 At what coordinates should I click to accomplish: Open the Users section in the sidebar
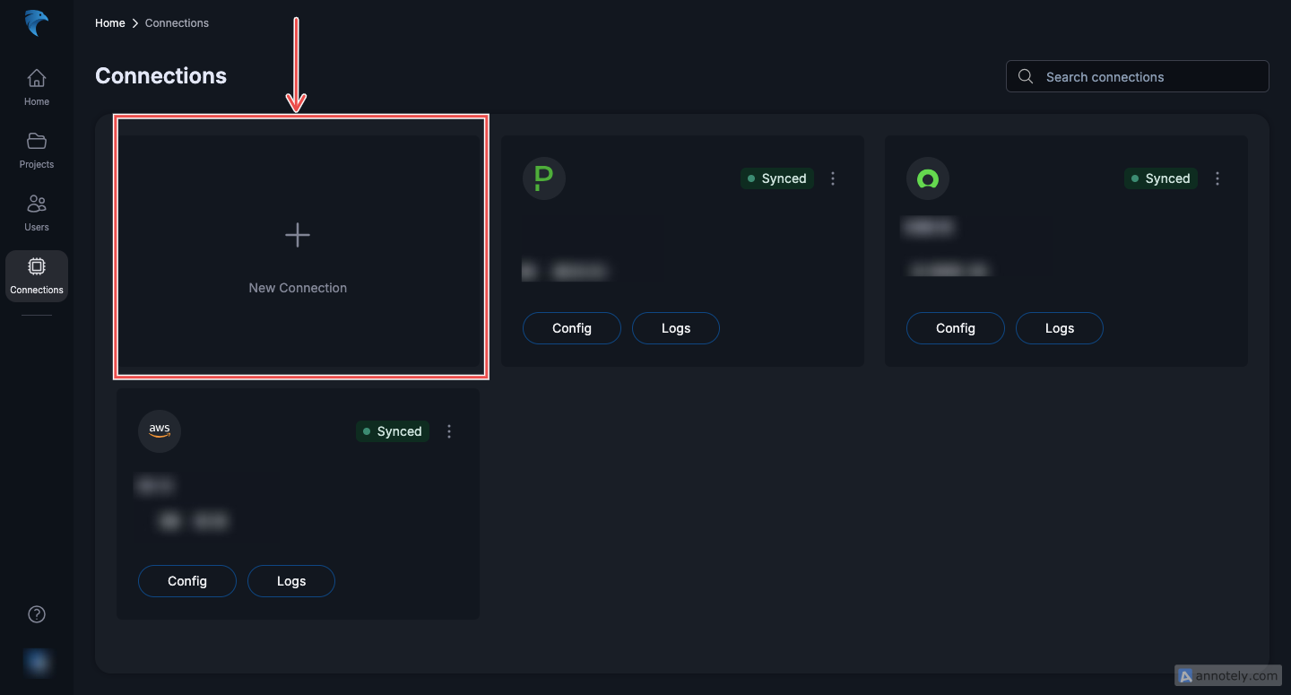(x=36, y=211)
